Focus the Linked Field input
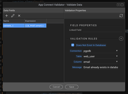This screenshot has height=94, width=128. [102, 30]
